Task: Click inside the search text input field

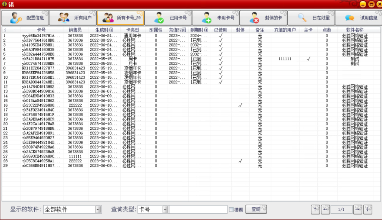Action: [198, 209]
